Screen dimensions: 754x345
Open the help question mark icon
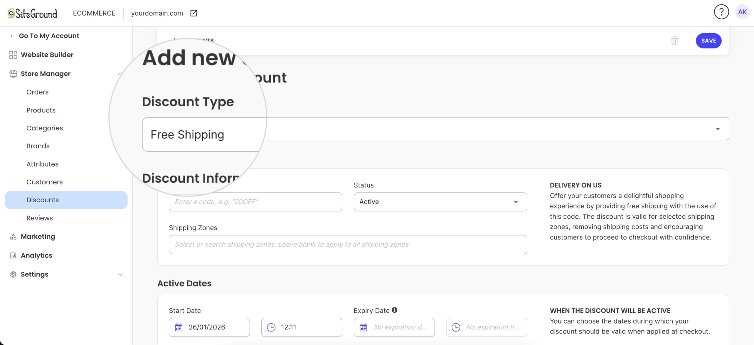coord(721,12)
